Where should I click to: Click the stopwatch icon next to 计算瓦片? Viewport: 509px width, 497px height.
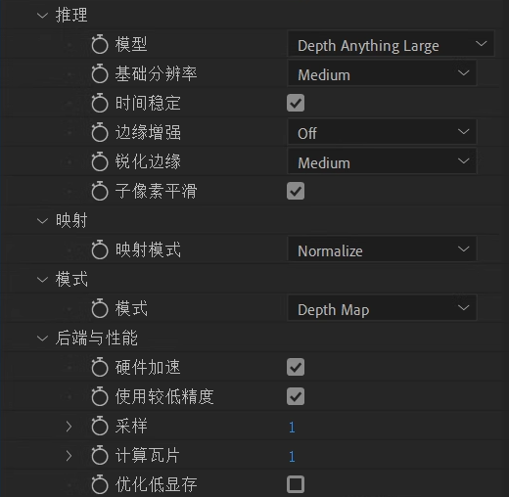pos(100,455)
